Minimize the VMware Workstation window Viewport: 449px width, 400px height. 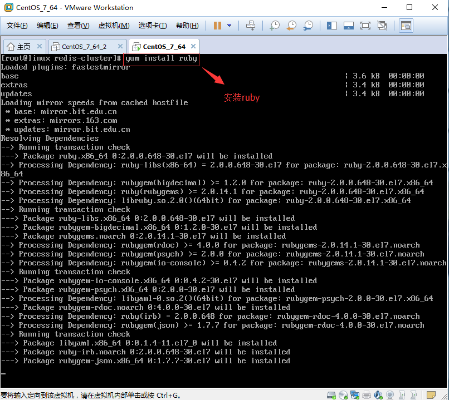(x=384, y=7)
